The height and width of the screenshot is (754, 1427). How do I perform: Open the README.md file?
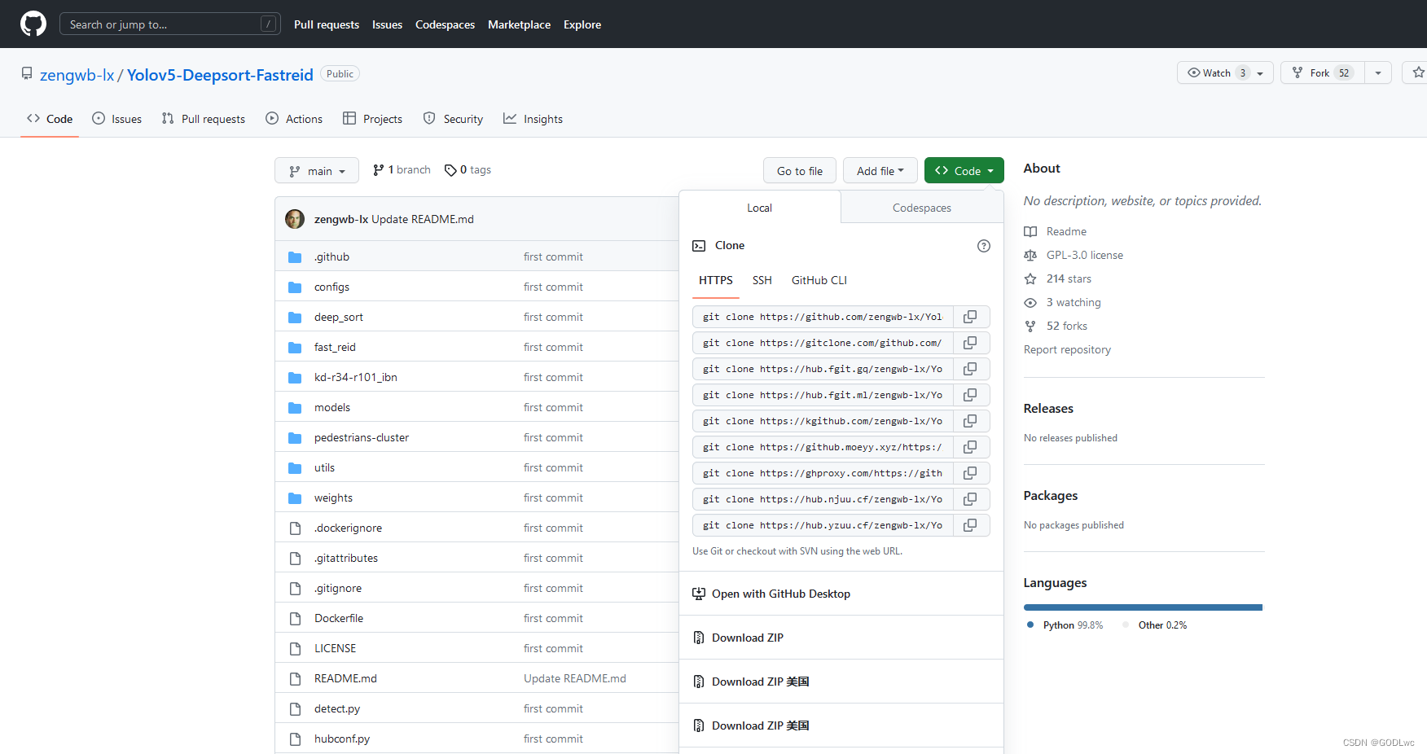point(345,679)
